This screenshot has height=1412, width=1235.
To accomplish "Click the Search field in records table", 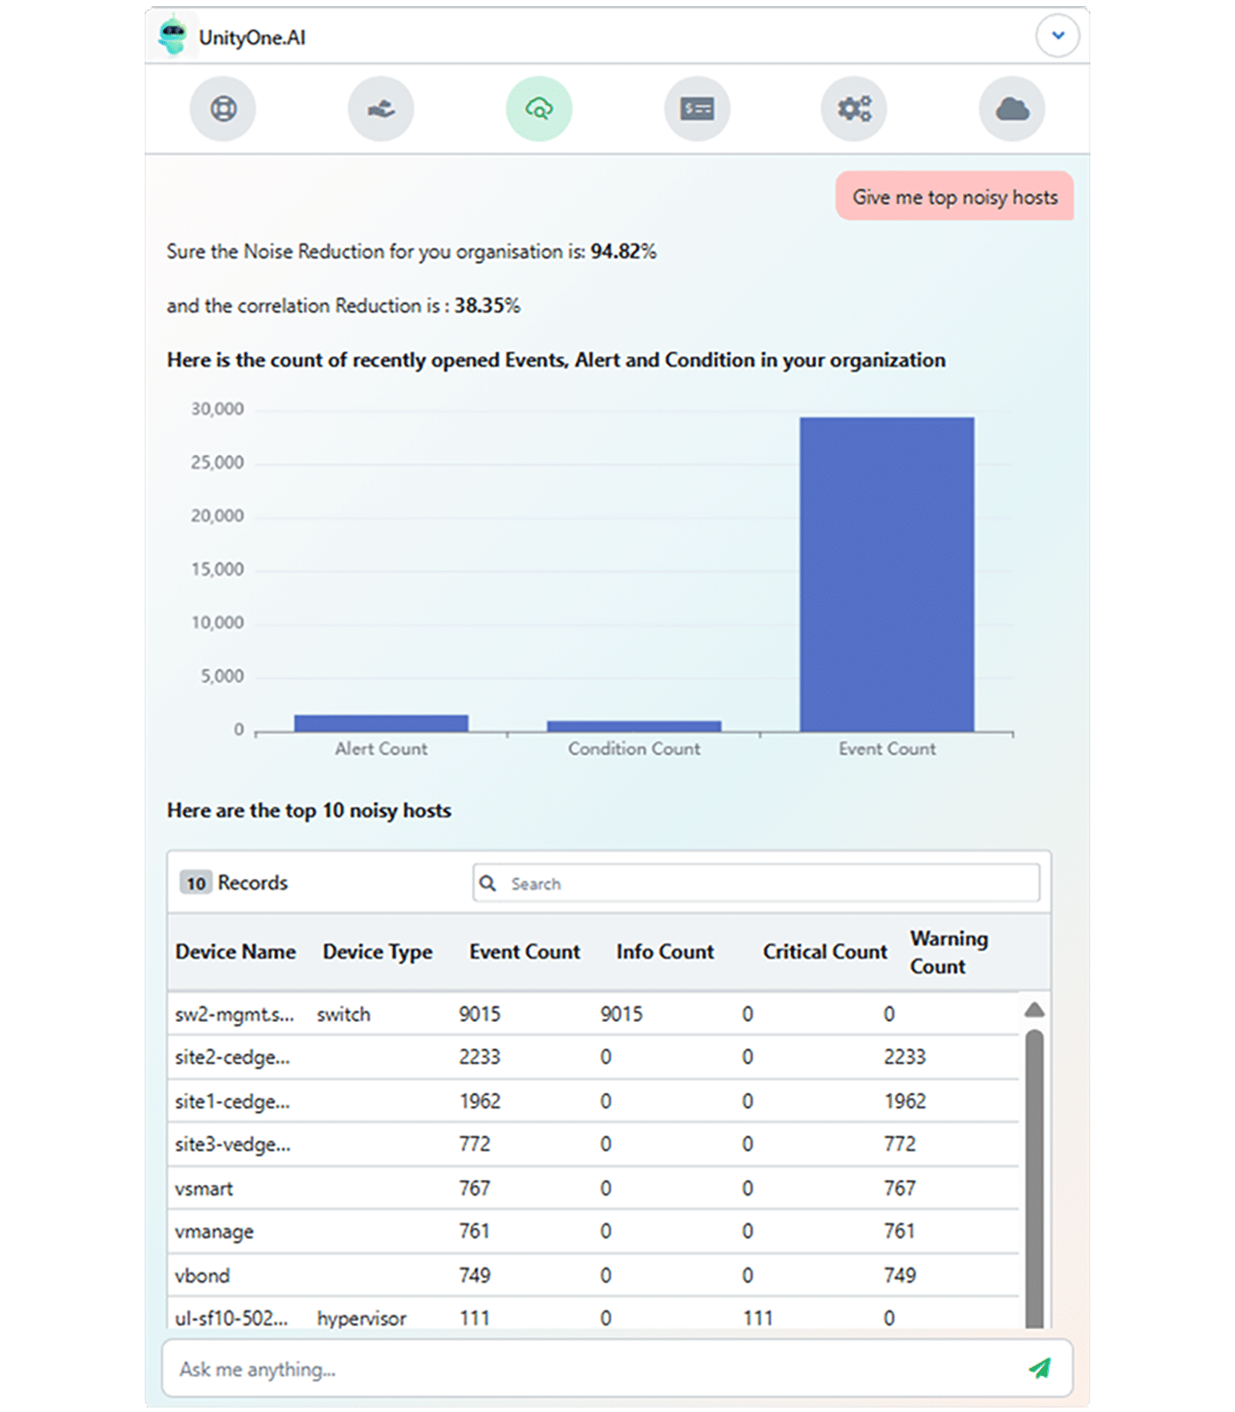I will click(x=767, y=883).
